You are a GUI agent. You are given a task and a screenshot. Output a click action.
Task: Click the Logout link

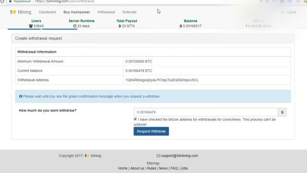289,12
